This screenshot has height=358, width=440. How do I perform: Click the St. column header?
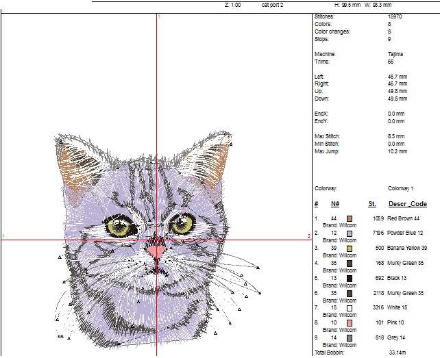tap(372, 204)
